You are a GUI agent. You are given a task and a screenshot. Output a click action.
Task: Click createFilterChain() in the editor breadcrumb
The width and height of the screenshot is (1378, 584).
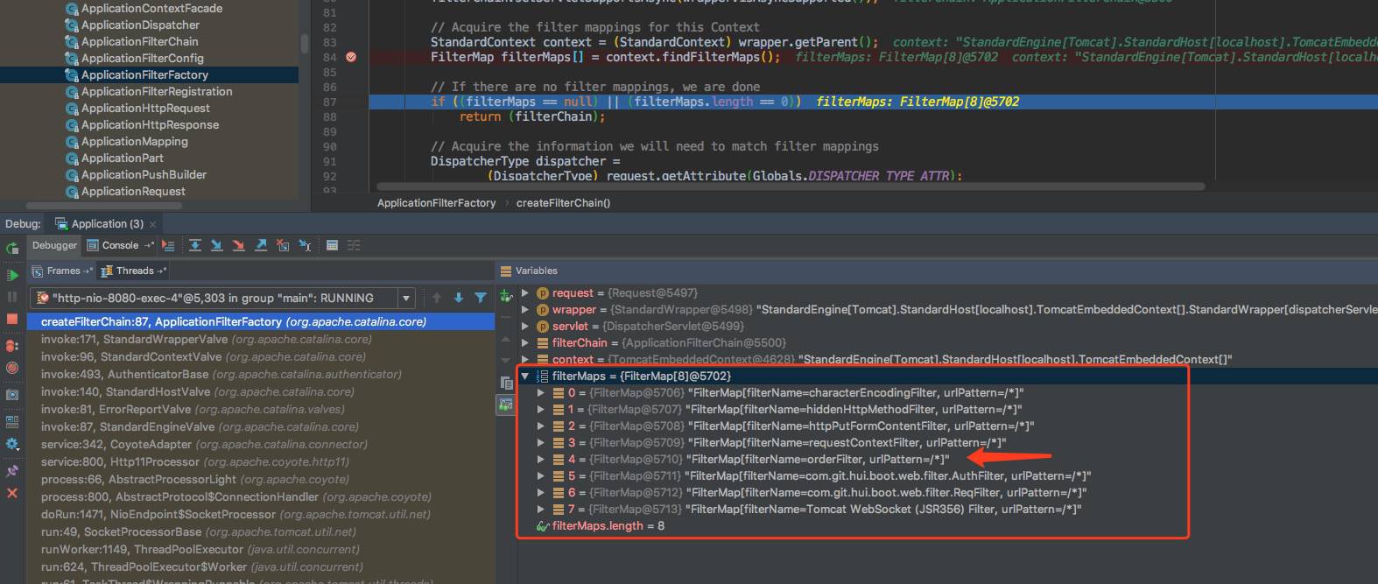click(563, 203)
